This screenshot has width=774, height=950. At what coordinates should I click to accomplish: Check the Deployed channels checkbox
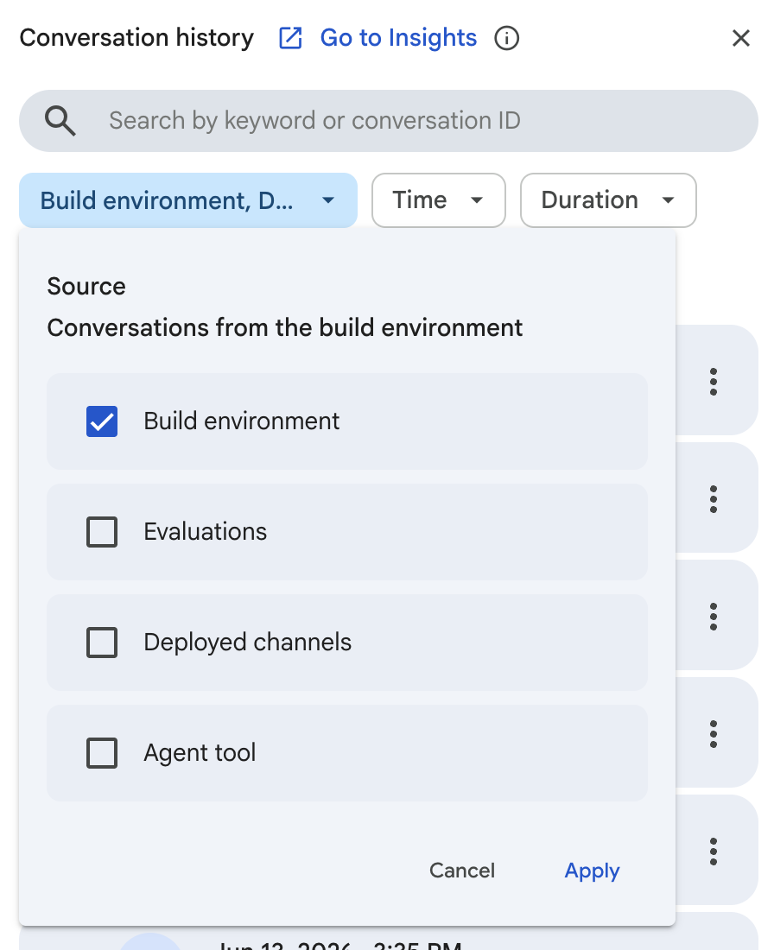coord(102,643)
